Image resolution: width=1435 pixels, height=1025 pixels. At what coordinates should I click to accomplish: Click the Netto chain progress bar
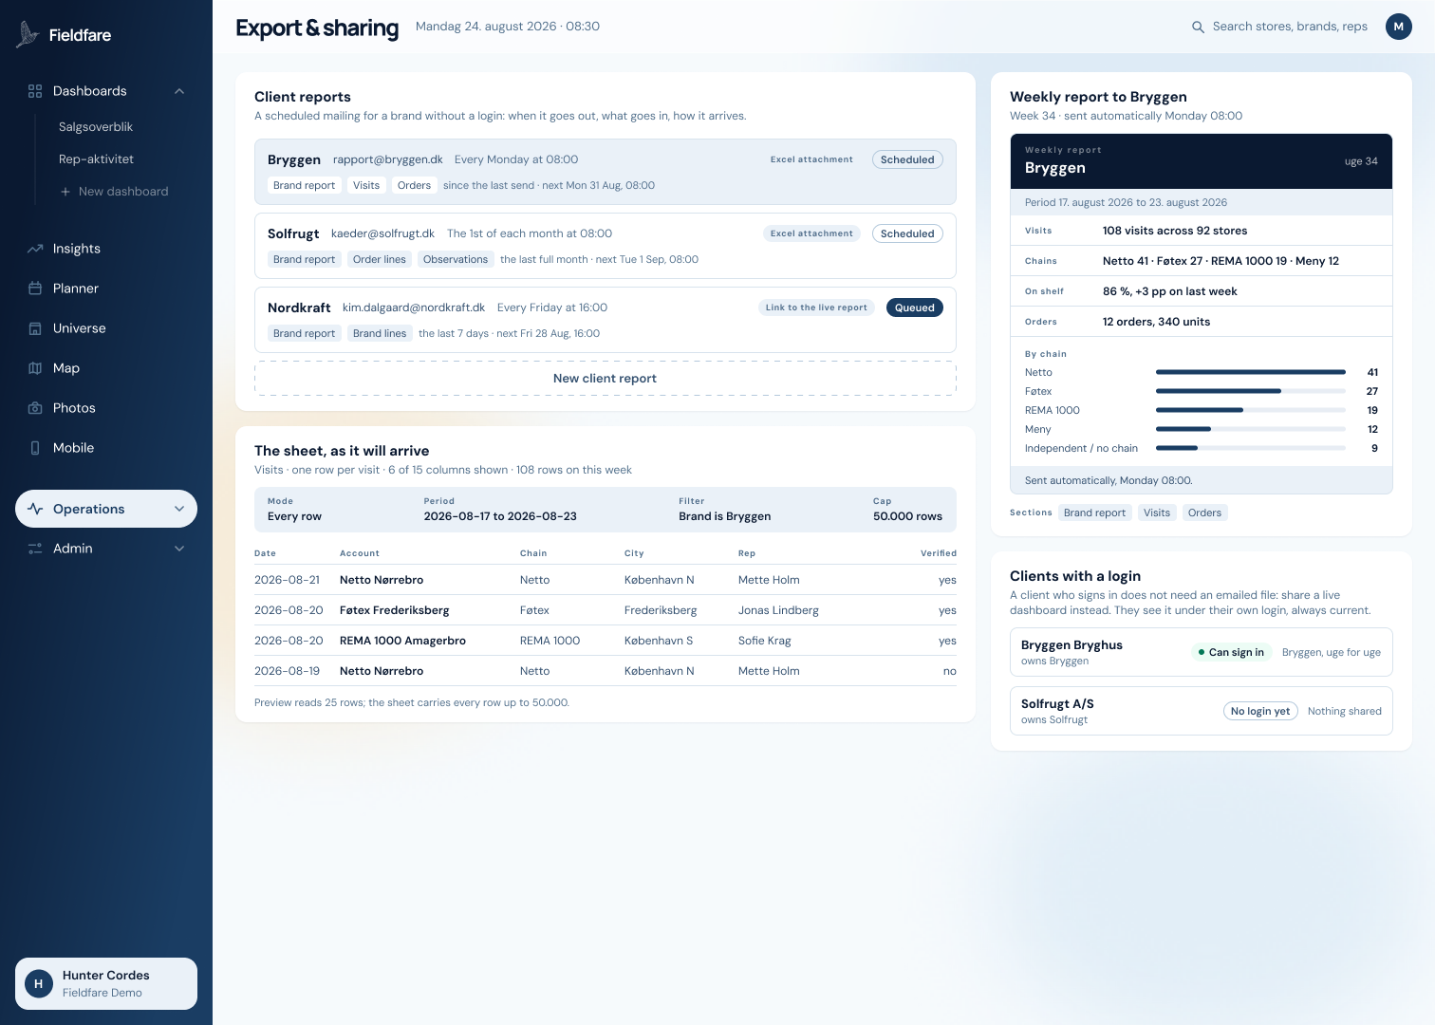tap(1251, 372)
